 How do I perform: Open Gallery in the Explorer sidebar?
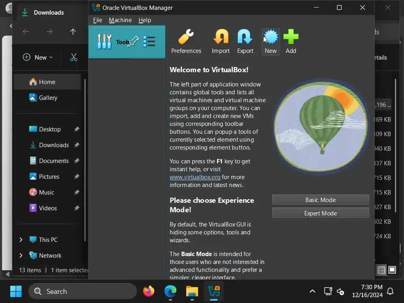click(x=47, y=98)
